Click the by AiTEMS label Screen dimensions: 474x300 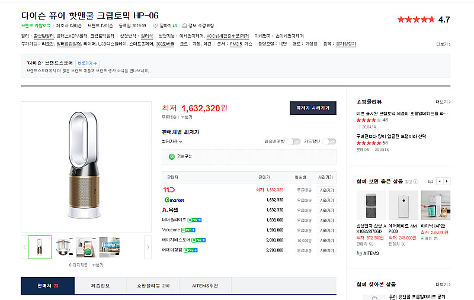pos(367,253)
